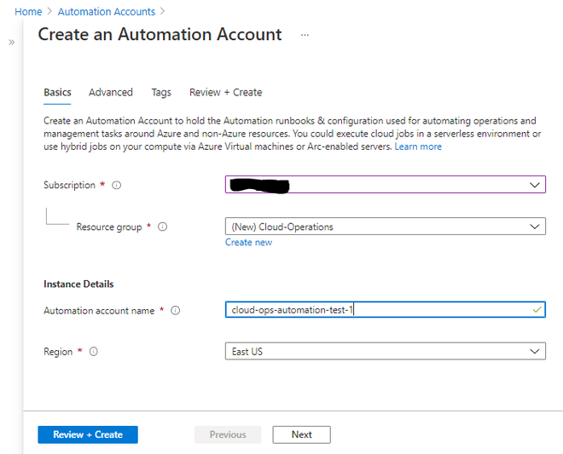Click the Home breadcrumb link
Viewport: 563px width, 454px height.
(28, 12)
